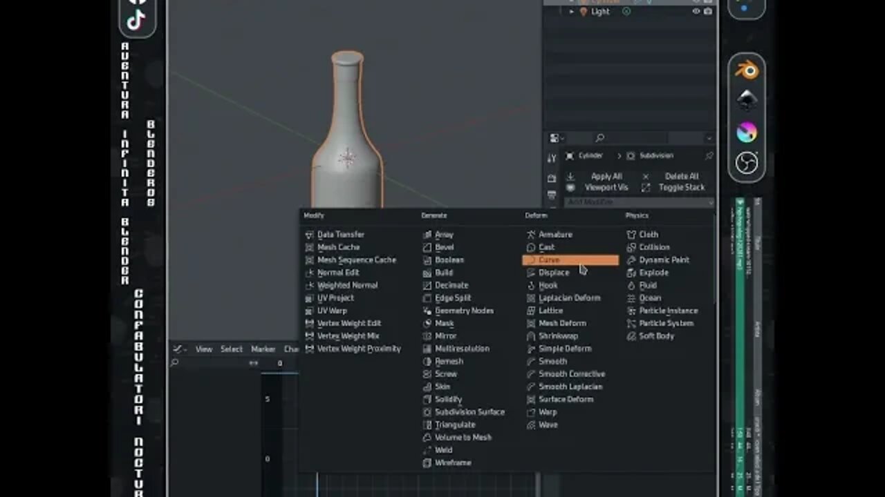Open the timeline editor type dropdown

point(180,349)
